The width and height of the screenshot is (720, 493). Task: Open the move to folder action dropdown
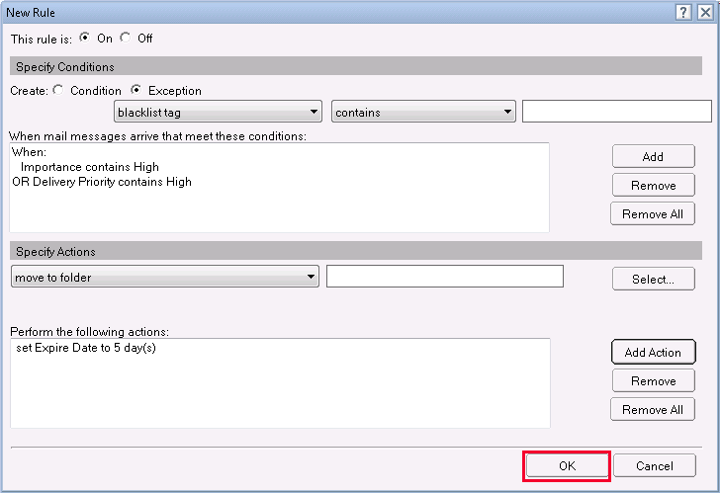[x=164, y=278]
